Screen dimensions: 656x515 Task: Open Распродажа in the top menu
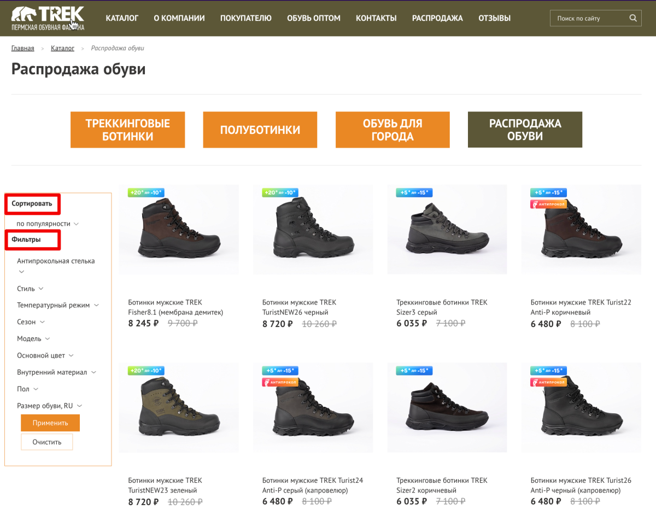click(x=437, y=18)
